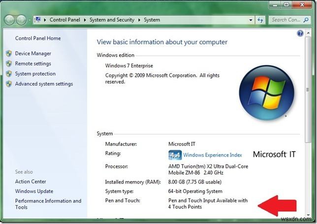Image resolution: width=317 pixels, height=224 pixels.
Task: Click the AMD Turion processor text
Action: coord(208,169)
